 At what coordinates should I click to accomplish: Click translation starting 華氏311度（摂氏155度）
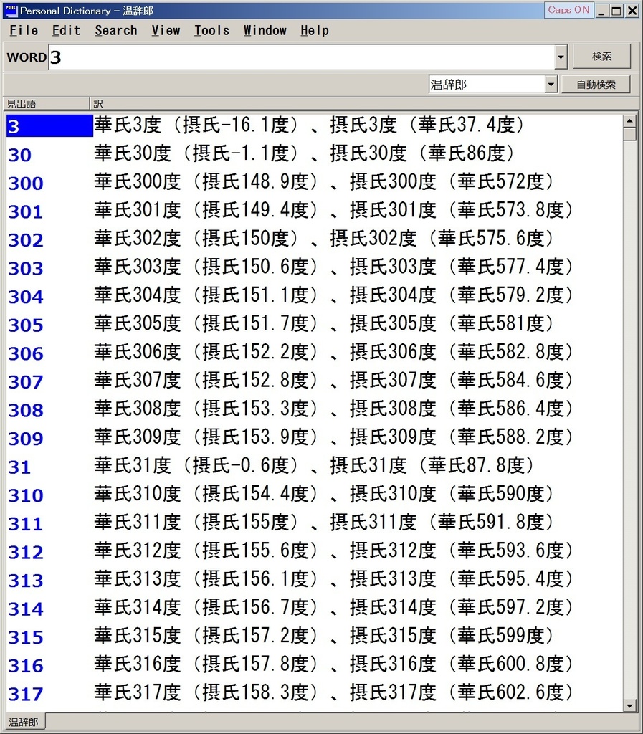[x=324, y=522]
